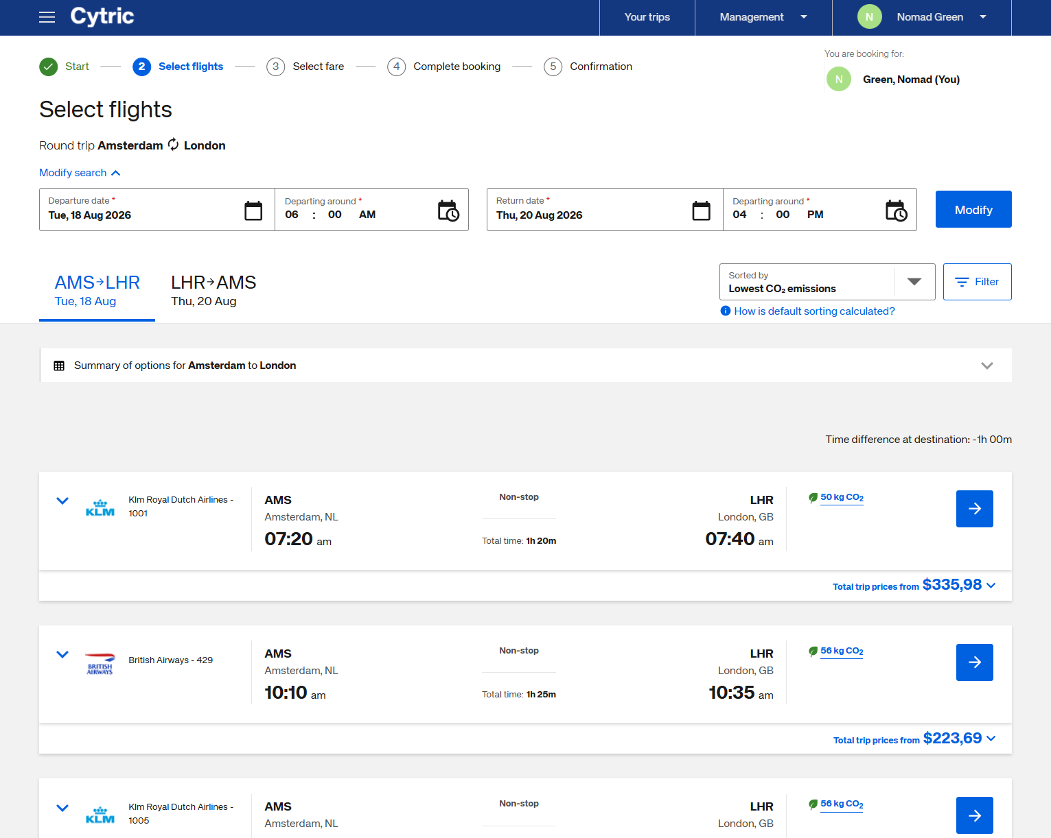This screenshot has width=1051, height=838.
Task: Open Your trips in the top navigation
Action: point(647,17)
